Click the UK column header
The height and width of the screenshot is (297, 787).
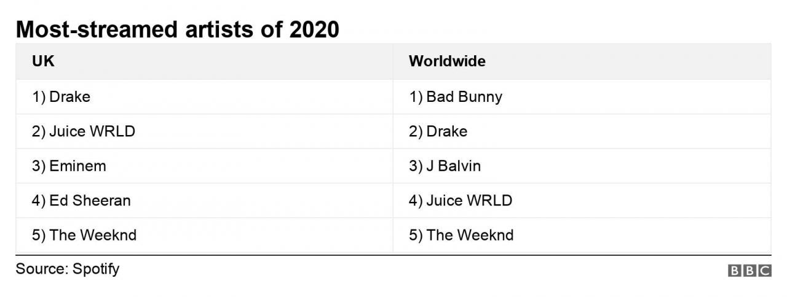[x=39, y=61]
